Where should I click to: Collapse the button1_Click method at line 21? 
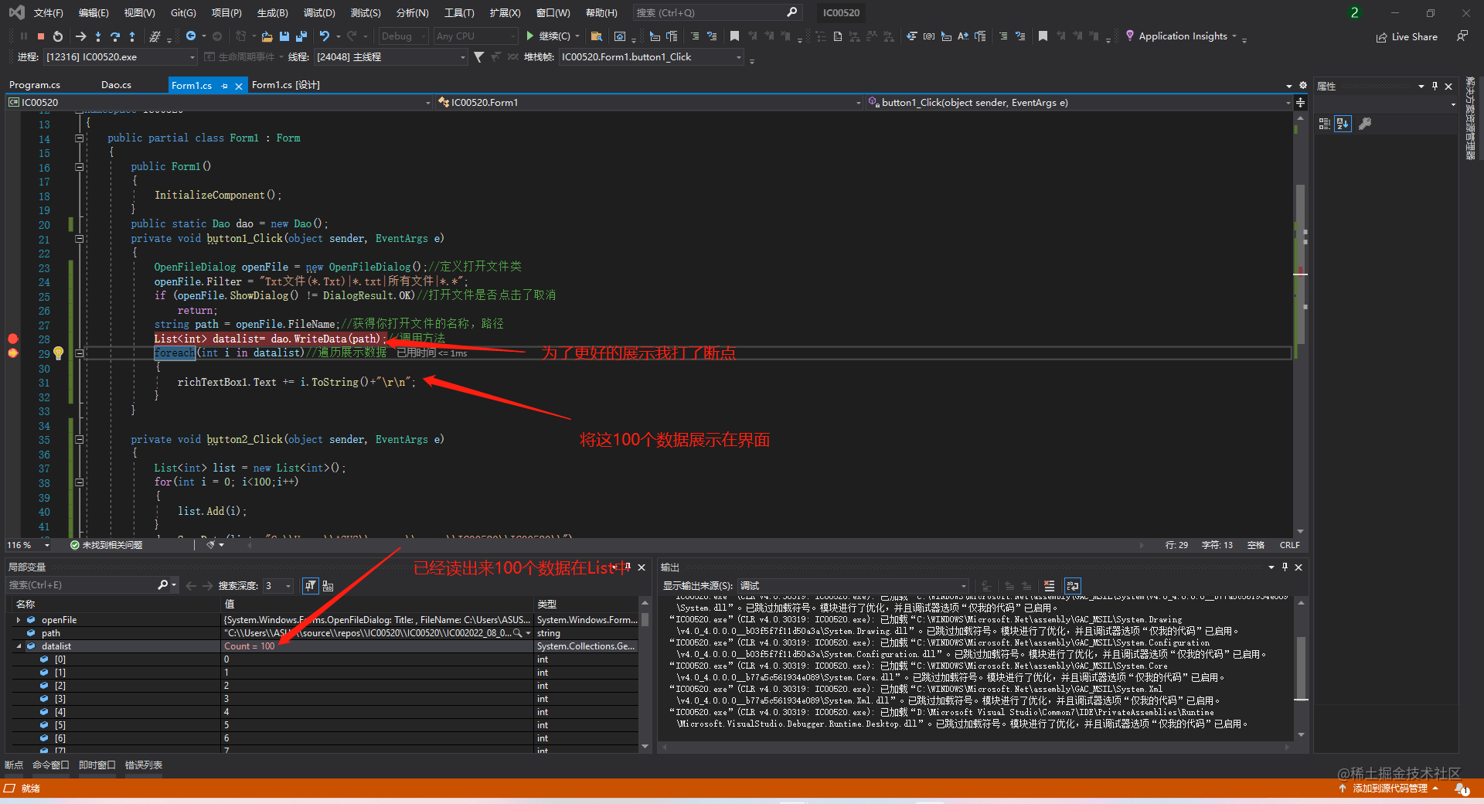coord(79,239)
